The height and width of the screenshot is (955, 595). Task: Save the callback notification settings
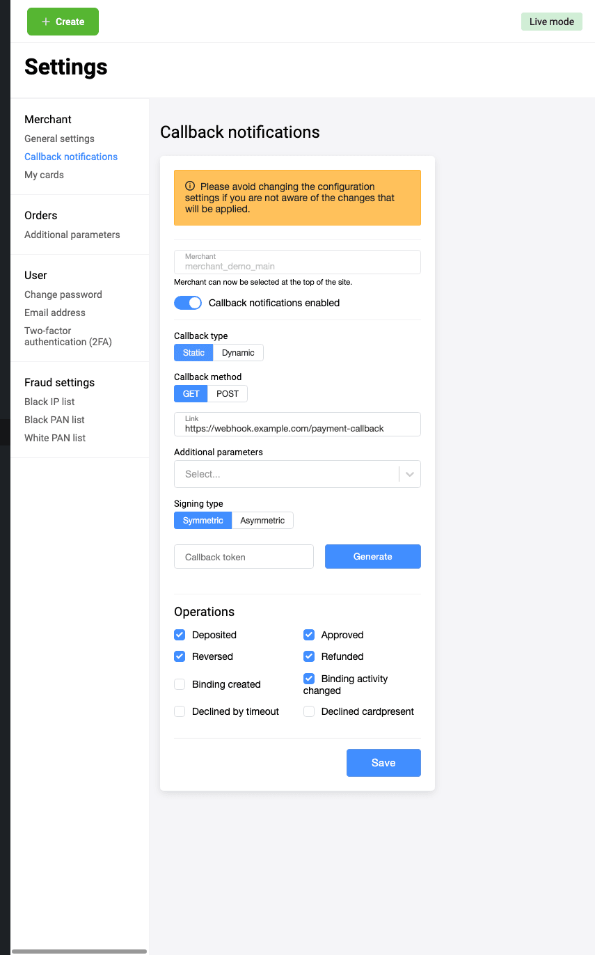coord(383,763)
